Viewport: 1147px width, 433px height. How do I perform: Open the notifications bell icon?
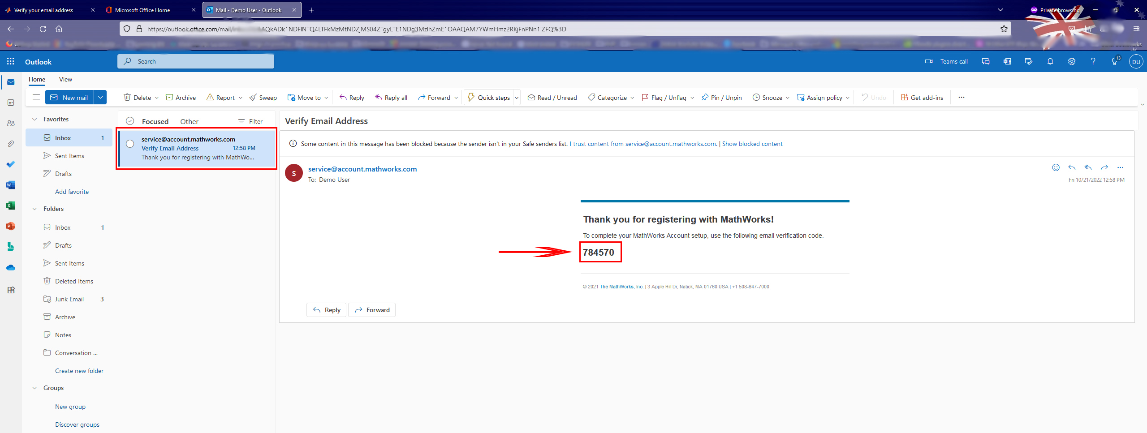click(x=1050, y=61)
